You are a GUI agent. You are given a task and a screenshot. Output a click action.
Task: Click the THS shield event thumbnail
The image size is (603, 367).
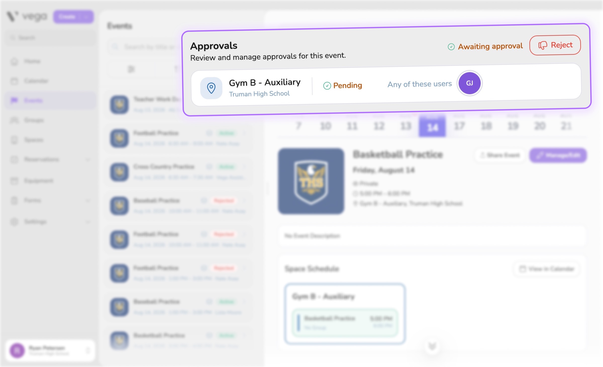[311, 181]
